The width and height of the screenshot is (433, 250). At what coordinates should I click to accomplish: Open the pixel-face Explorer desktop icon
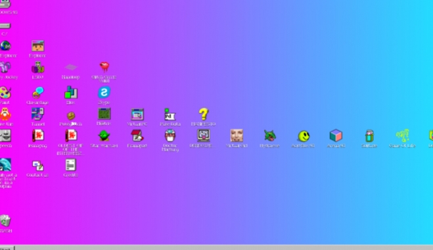tap(38, 46)
